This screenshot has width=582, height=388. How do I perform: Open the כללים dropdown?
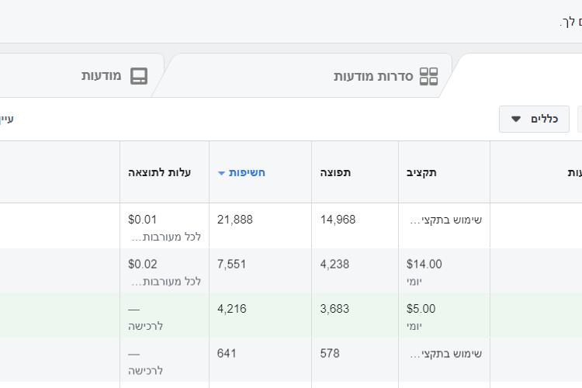[x=534, y=120]
